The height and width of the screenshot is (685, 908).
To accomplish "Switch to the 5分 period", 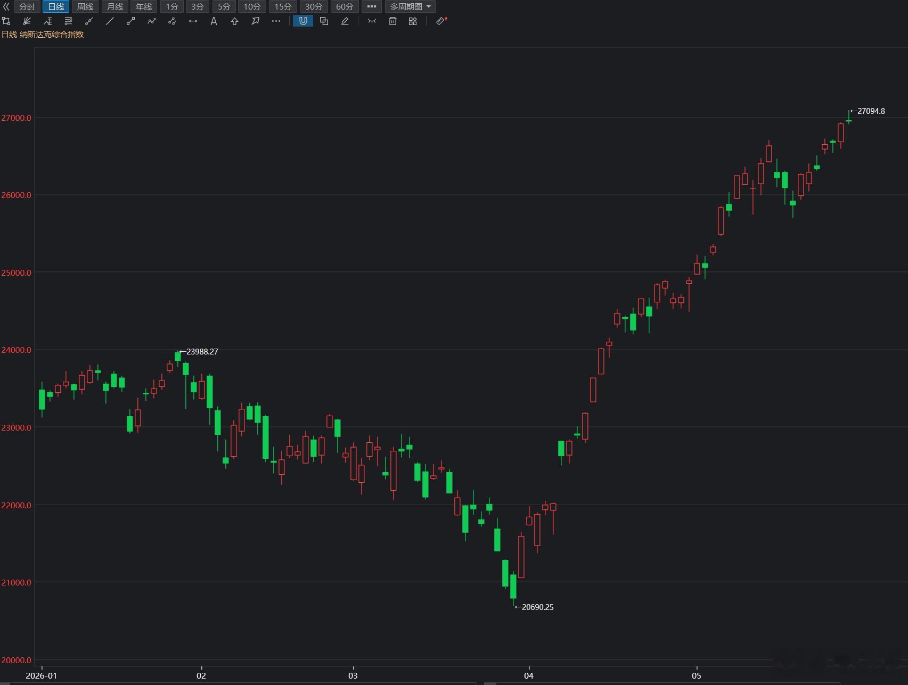I will coord(224,6).
